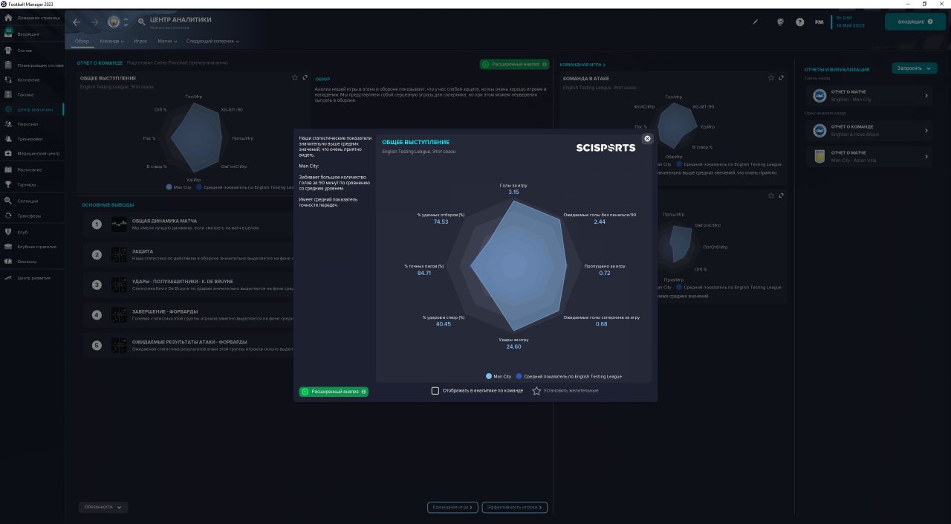Open Планировщик состава in the sidebar
This screenshot has width=951, height=524.
[x=32, y=65]
